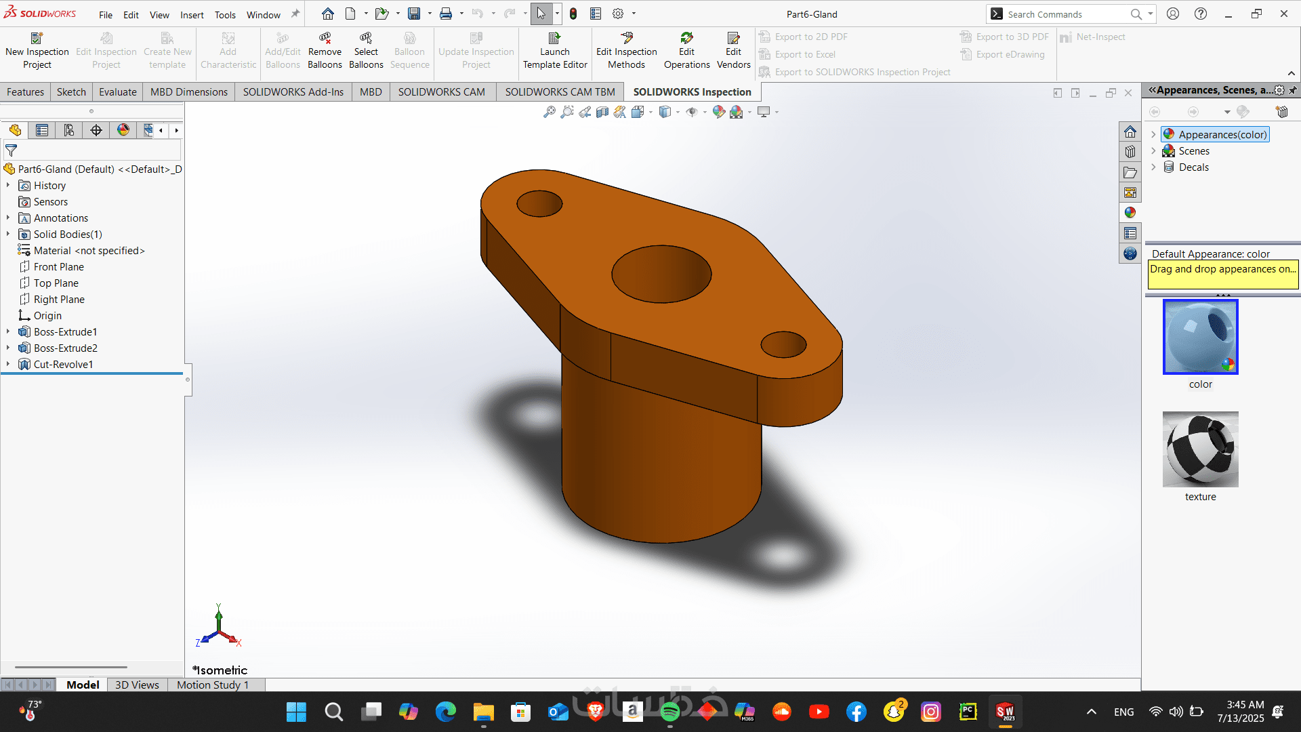Viewport: 1301px width, 732px height.
Task: Pin the menu bar with pushpin
Action: 295,14
